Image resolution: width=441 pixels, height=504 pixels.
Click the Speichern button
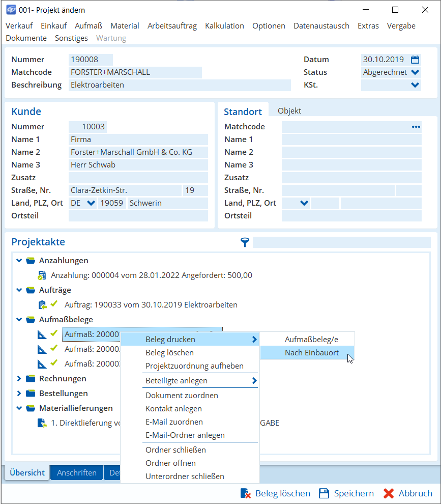click(x=346, y=493)
